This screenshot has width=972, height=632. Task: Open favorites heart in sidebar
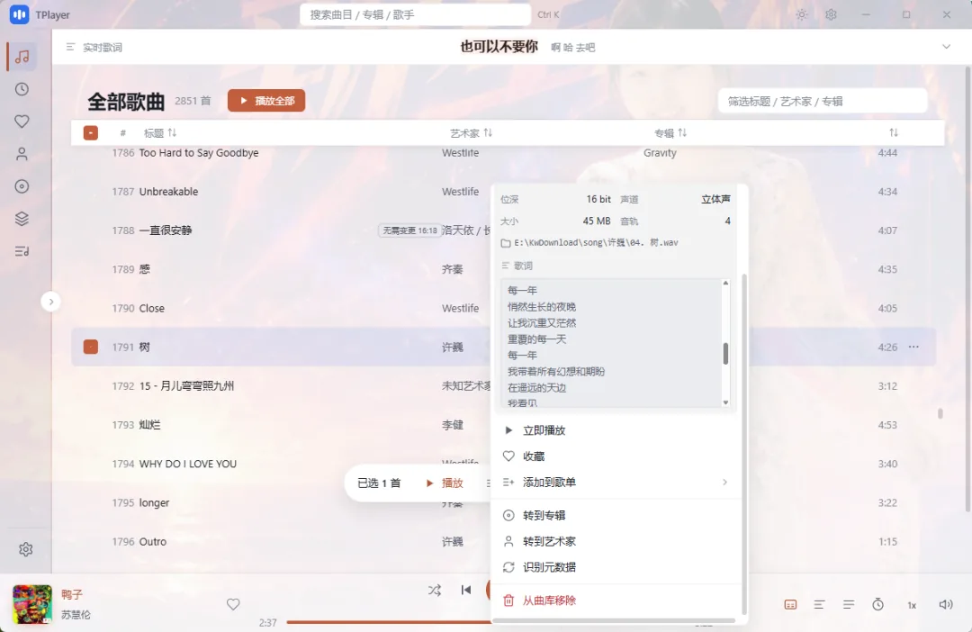pyautogui.click(x=22, y=122)
